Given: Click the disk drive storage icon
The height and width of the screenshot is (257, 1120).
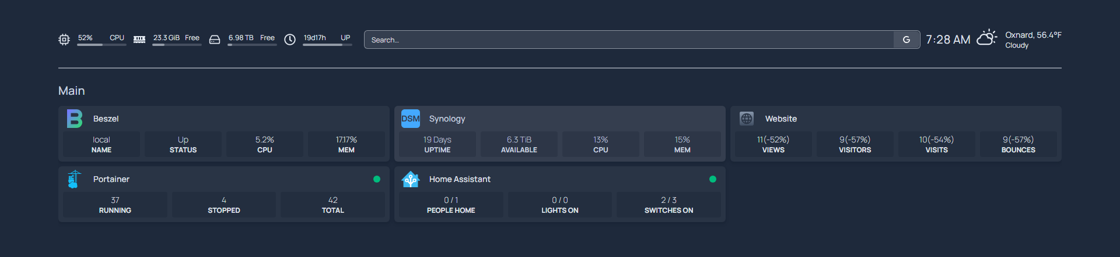Looking at the screenshot, I should 215,40.
